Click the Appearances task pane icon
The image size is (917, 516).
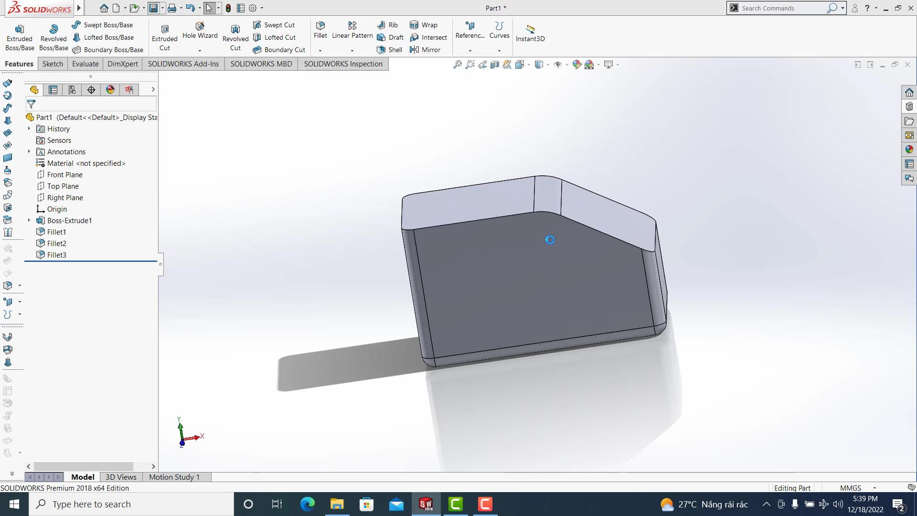[909, 150]
